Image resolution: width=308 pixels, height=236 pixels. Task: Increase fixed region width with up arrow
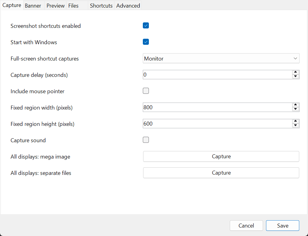click(295, 105)
